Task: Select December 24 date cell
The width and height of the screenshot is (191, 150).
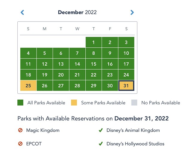Action: coord(126,75)
